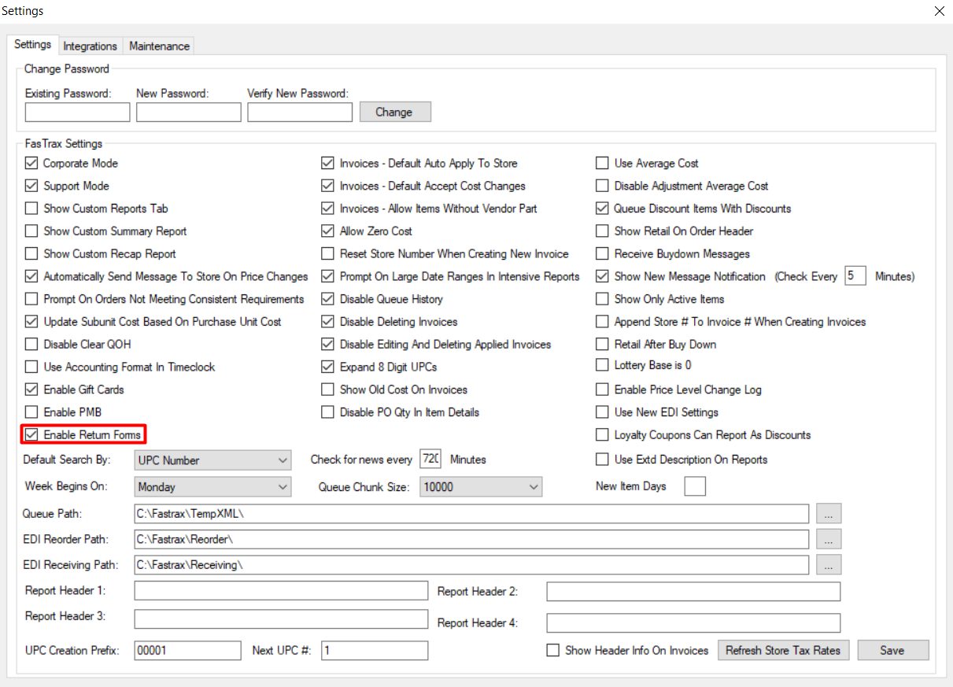Toggle Show New Message Notification checkbox
The width and height of the screenshot is (953, 687).
602,276
